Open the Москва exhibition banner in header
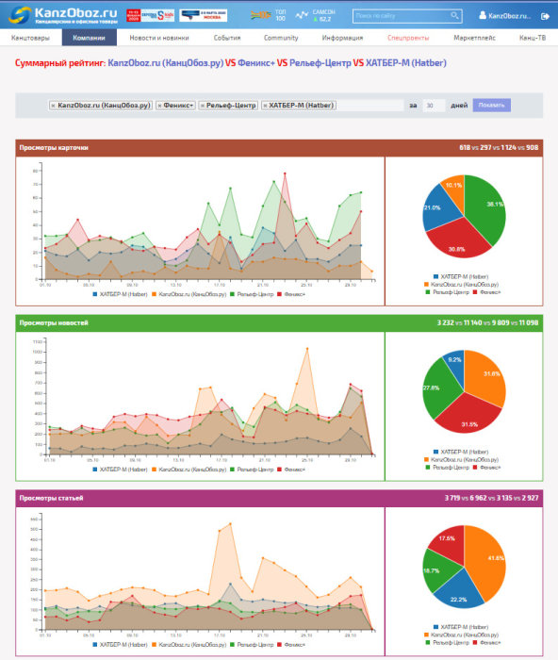The image size is (558, 660). click(204, 16)
